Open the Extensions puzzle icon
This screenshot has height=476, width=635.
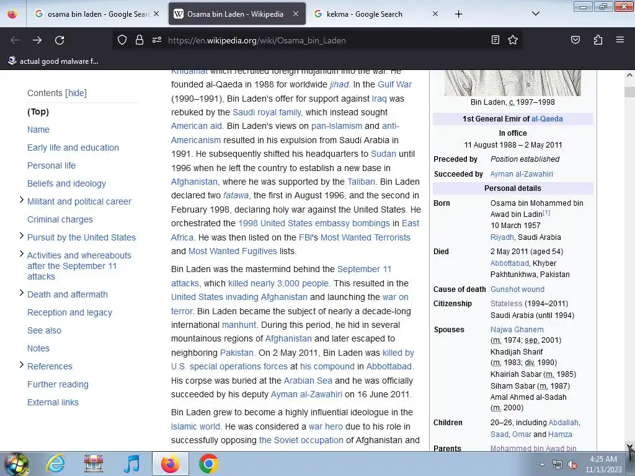(x=598, y=40)
